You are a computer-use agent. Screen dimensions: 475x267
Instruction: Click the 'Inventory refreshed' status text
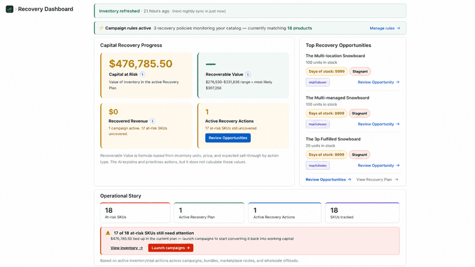(x=119, y=11)
